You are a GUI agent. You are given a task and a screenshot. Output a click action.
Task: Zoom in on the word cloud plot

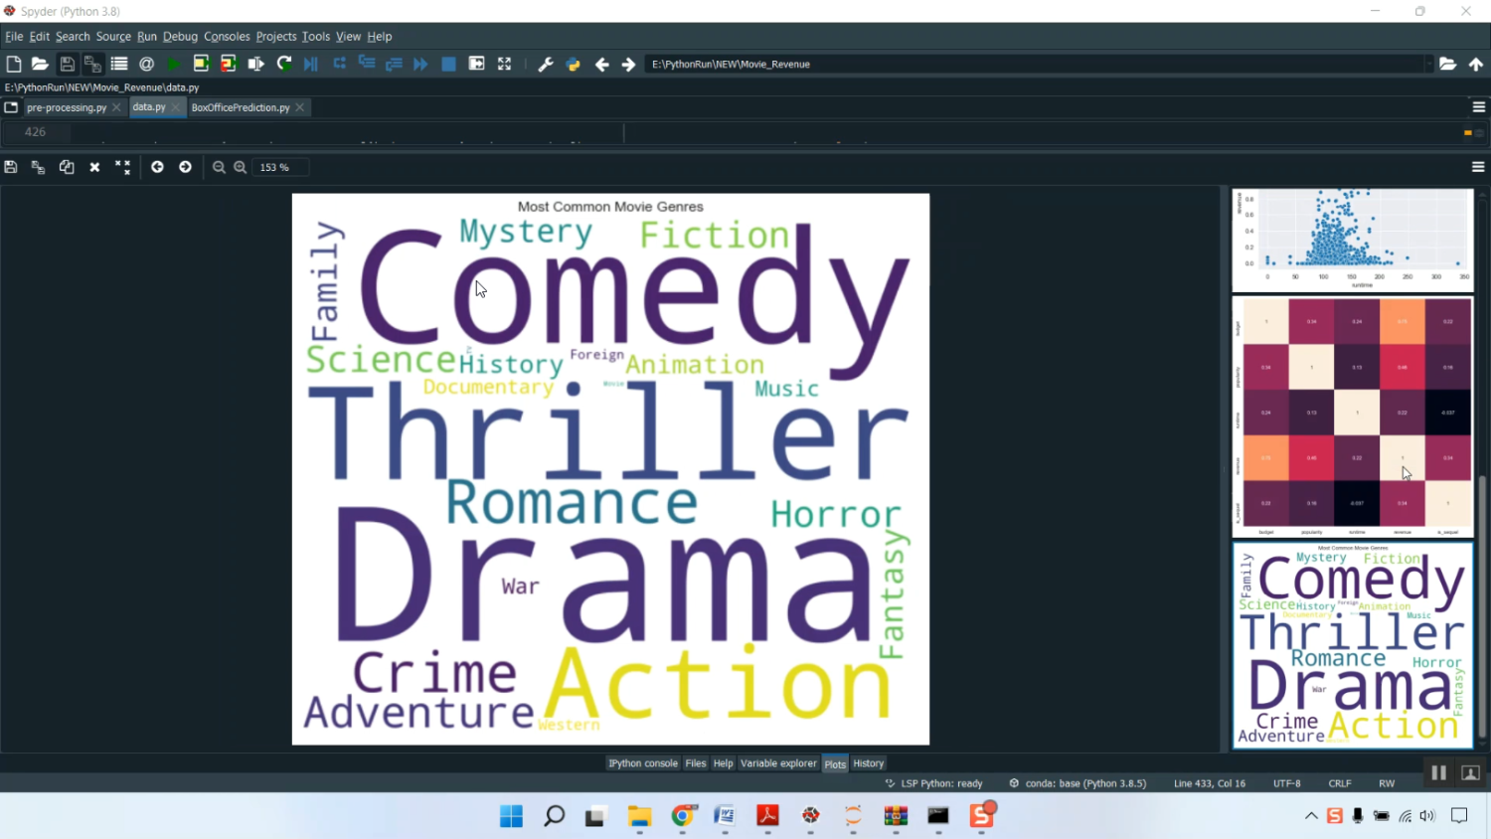click(x=240, y=166)
